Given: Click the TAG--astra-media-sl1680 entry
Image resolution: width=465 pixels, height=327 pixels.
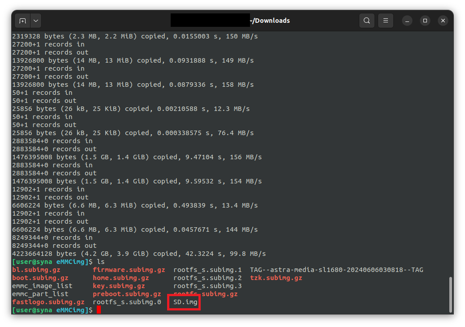Looking at the screenshot, I should [336, 270].
